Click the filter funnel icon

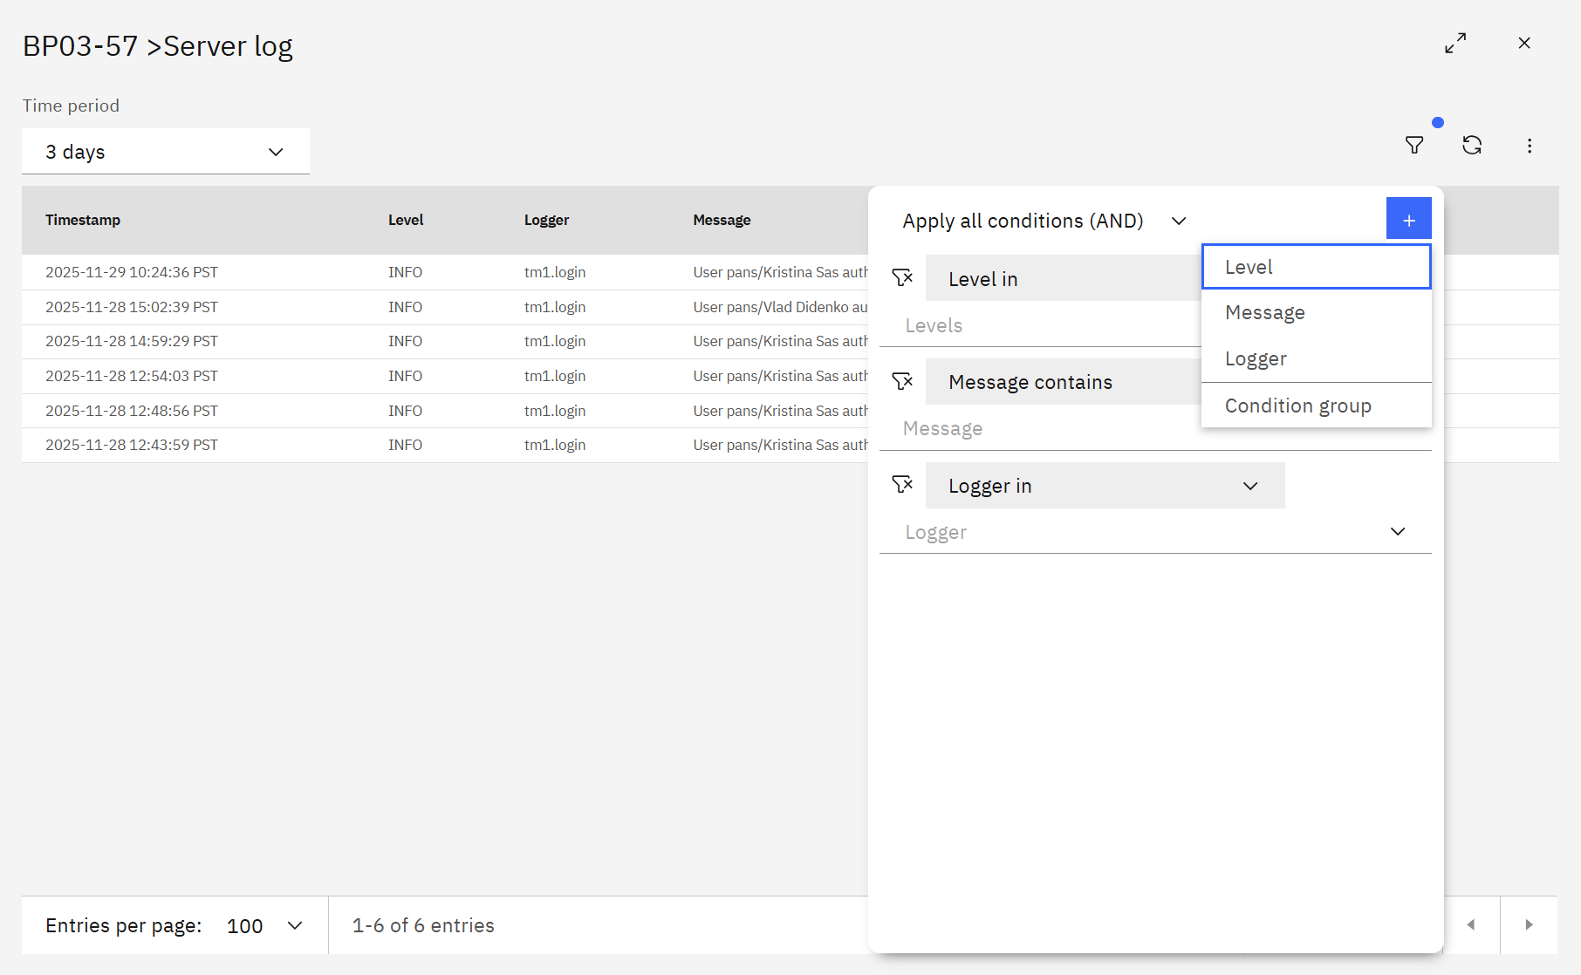pos(1414,146)
